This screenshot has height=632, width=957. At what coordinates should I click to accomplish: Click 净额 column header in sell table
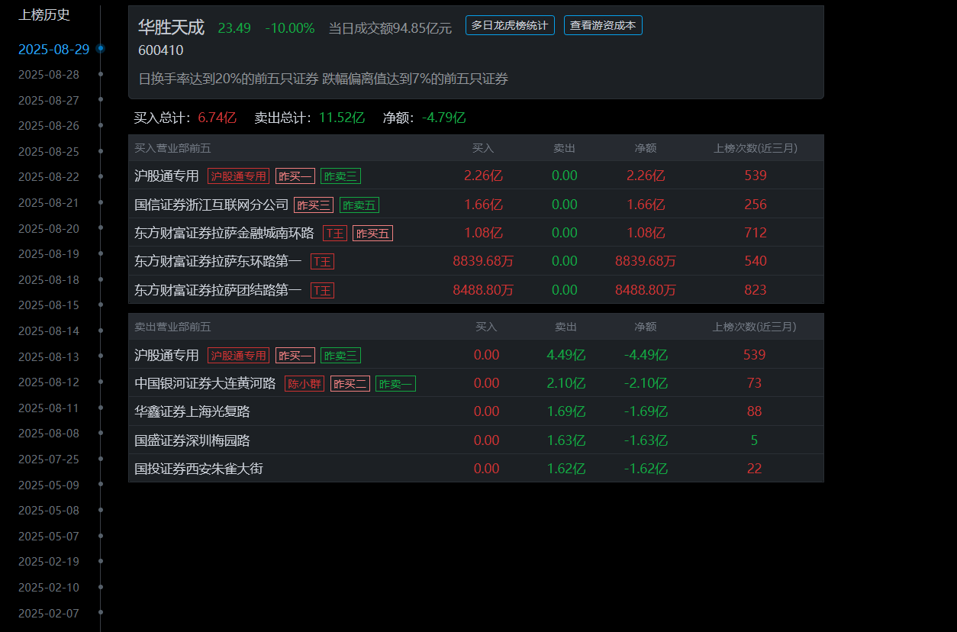pyautogui.click(x=646, y=327)
